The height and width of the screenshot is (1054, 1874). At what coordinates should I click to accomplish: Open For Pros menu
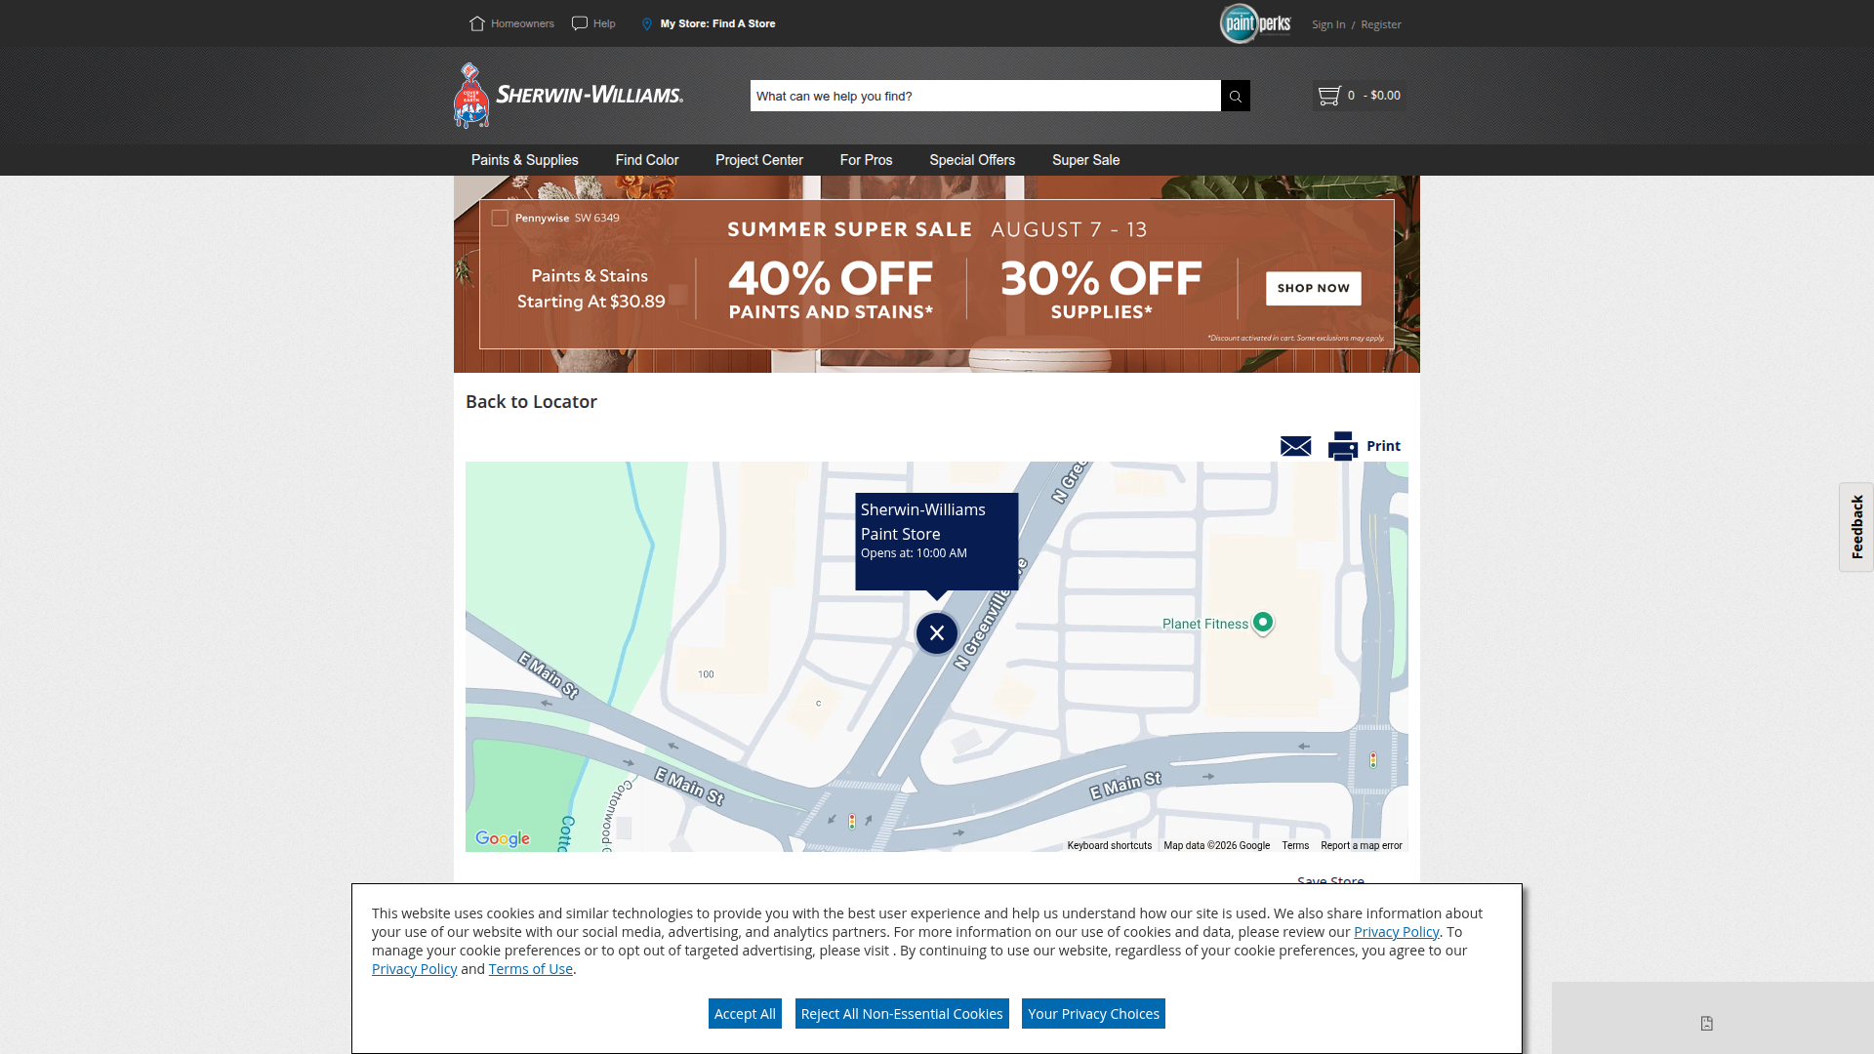point(867,160)
